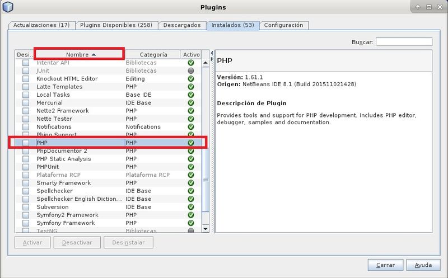Sort list by the Categoría column header

[x=153, y=54]
